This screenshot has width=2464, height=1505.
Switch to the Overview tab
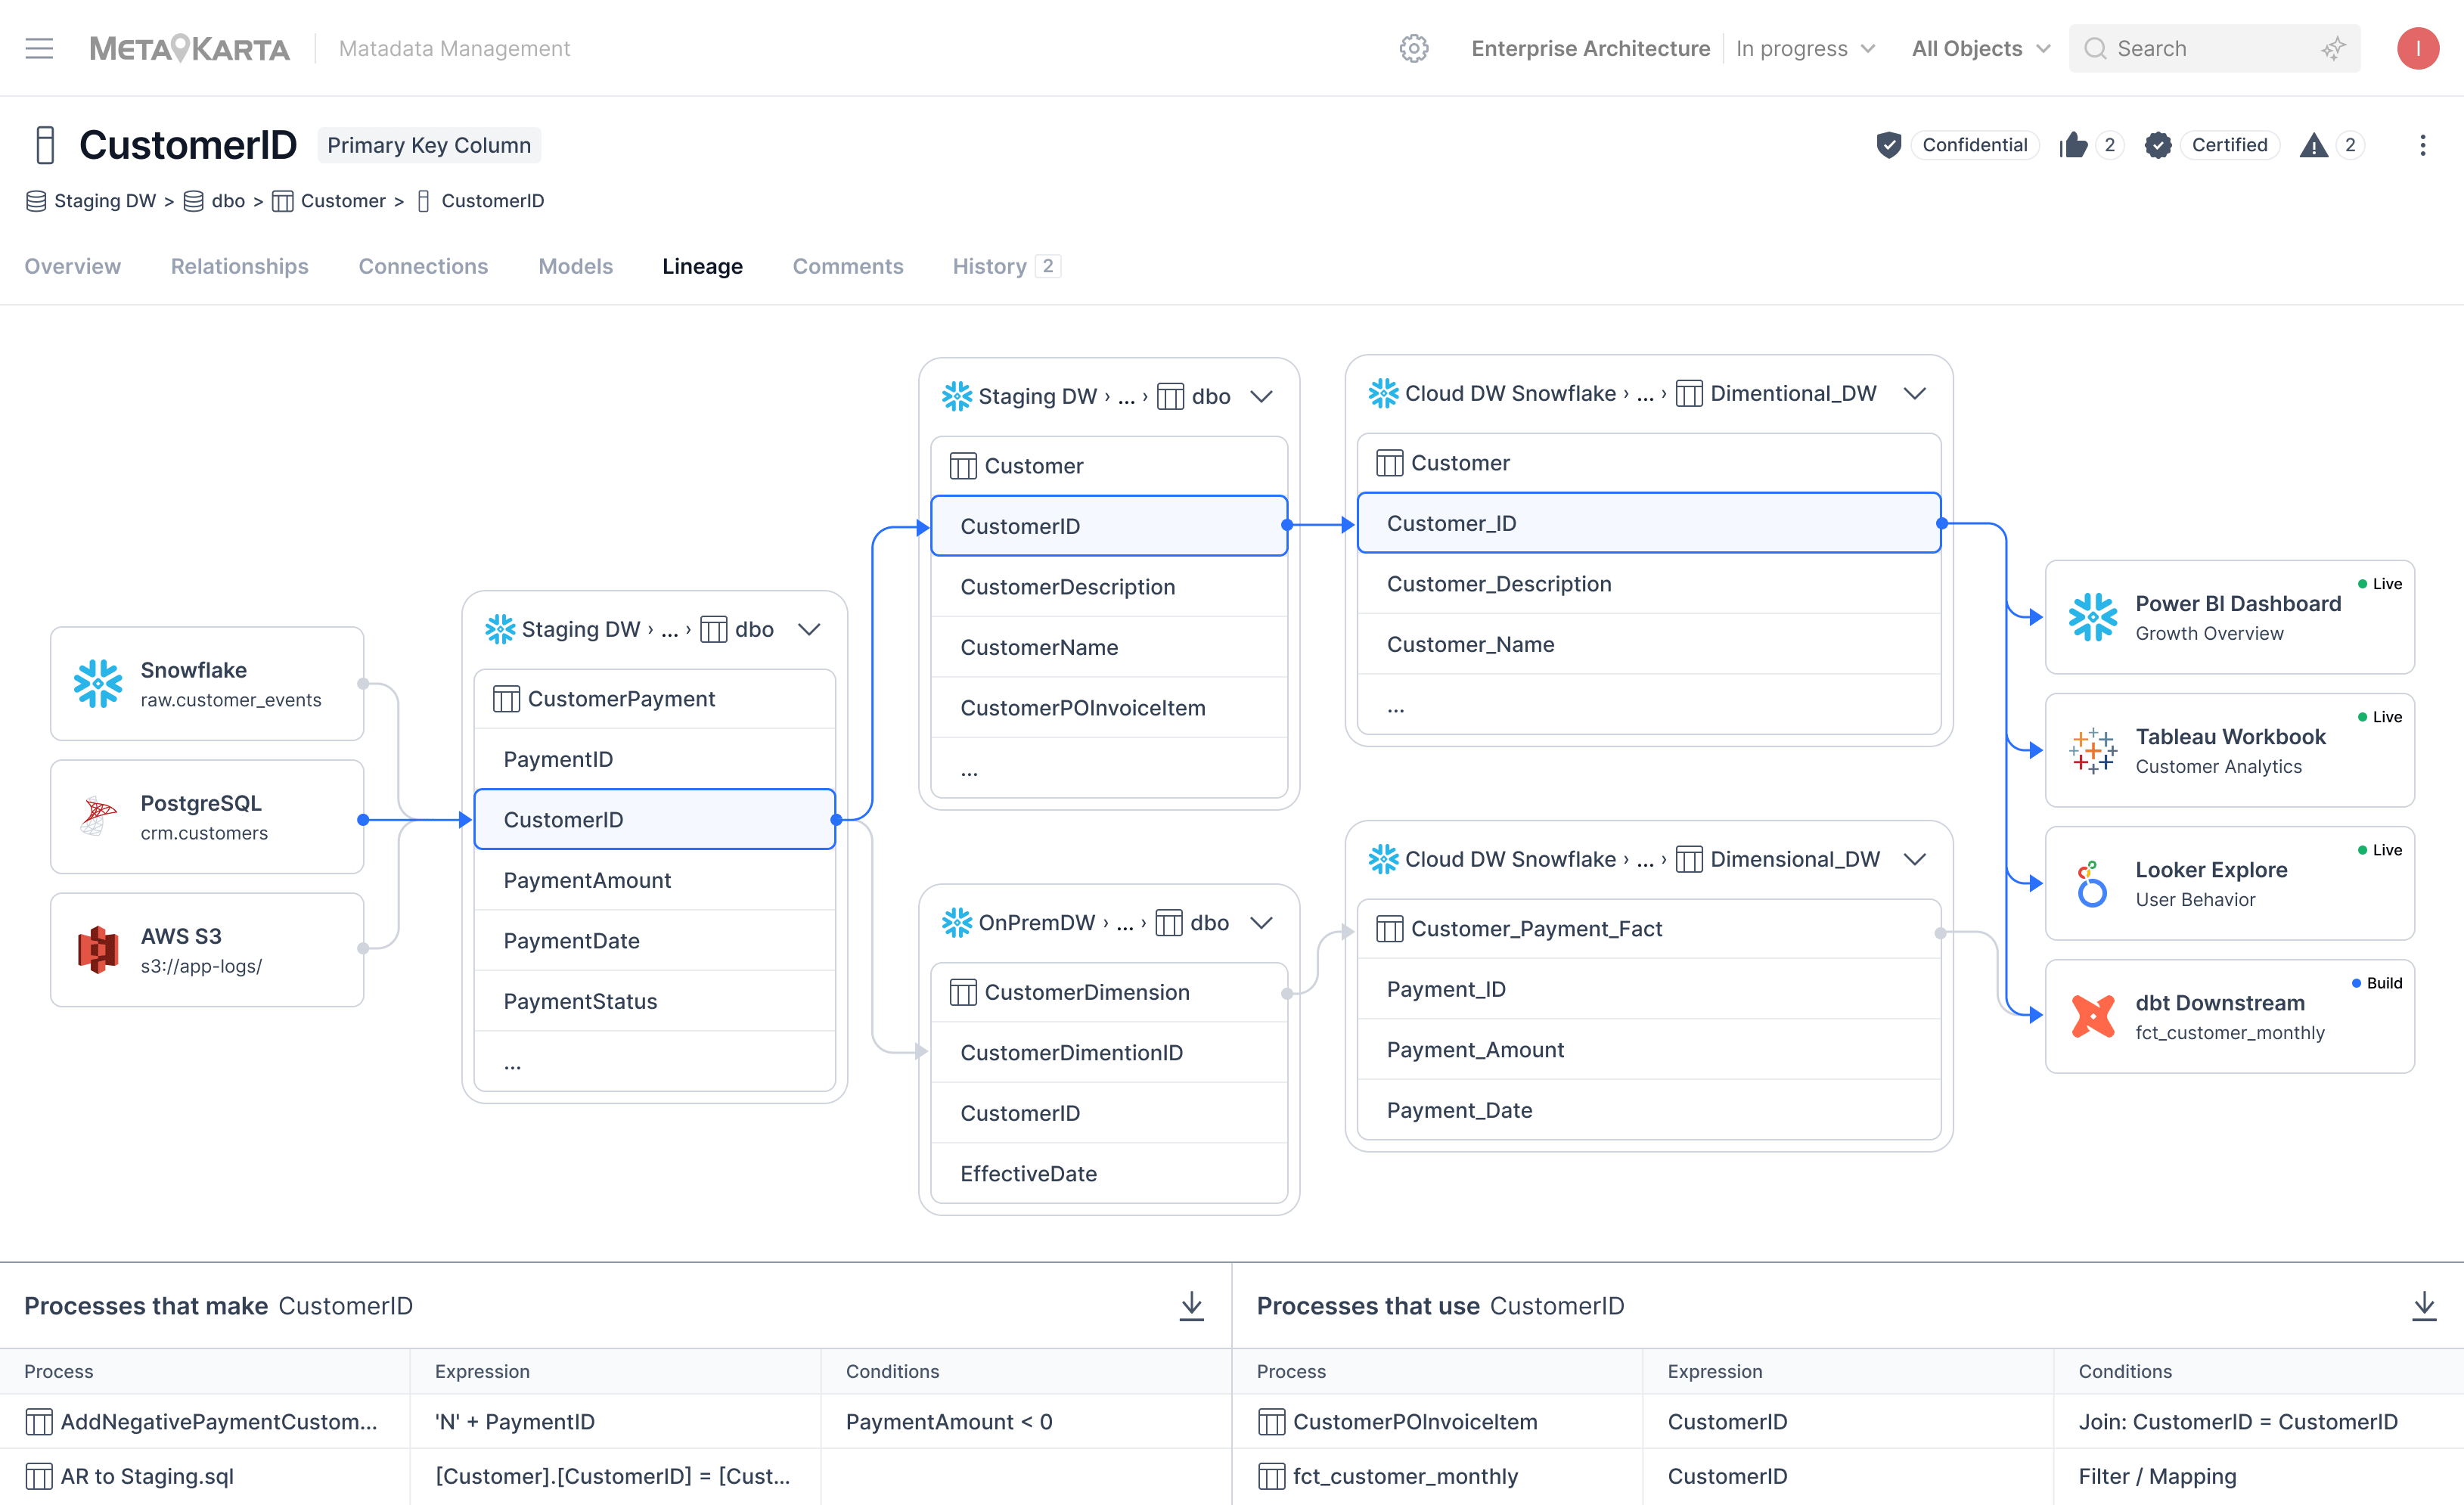click(72, 266)
